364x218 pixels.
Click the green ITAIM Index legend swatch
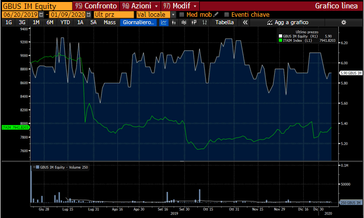(281, 40)
